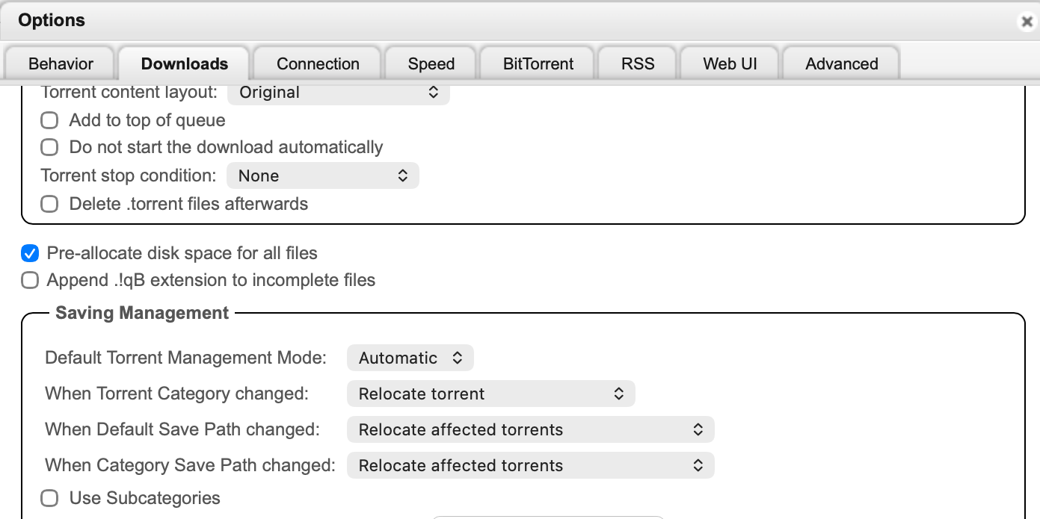Viewport: 1040px width, 519px height.
Task: Expand When Default Save Path changed dropdown
Action: coord(531,429)
